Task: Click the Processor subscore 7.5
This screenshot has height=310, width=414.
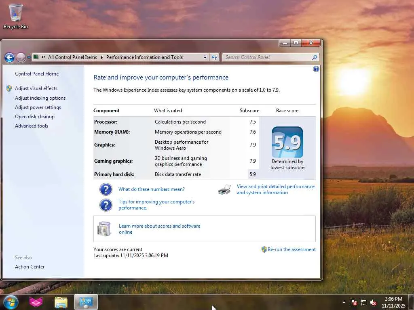Action: [x=253, y=122]
